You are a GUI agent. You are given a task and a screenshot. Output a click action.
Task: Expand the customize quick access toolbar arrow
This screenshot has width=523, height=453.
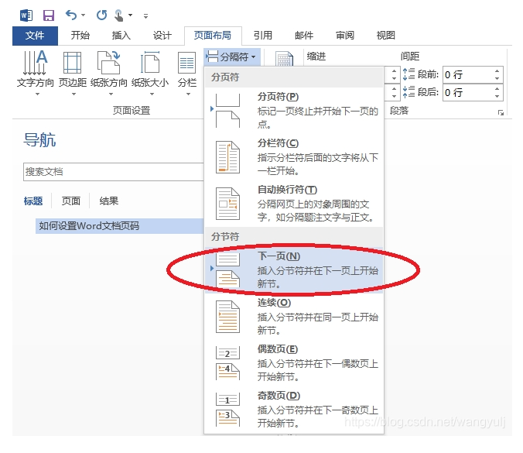point(146,15)
